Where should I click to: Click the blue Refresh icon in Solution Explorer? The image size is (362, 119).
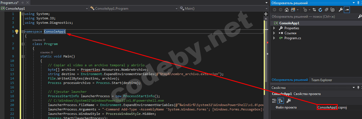320,10
